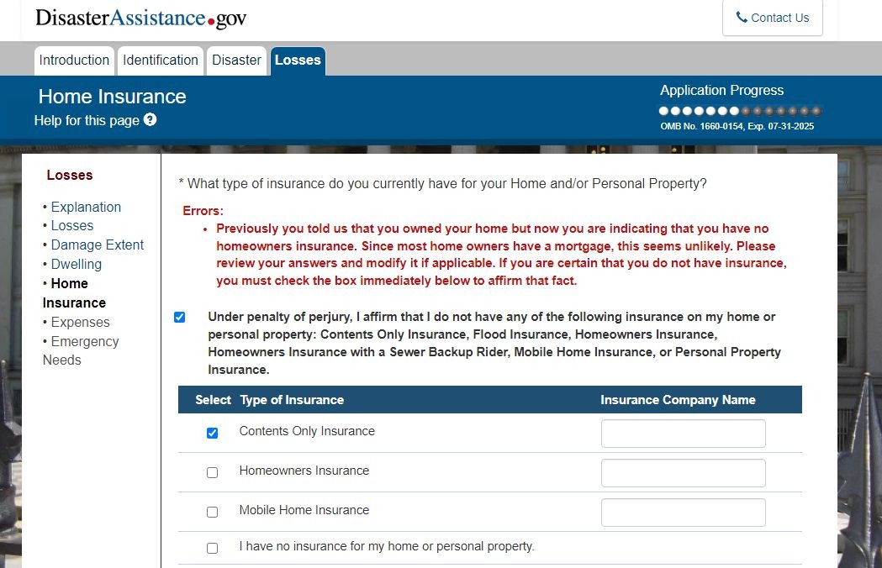Open the Explanation sidebar link
Screen dimensions: 882x568
[x=86, y=208]
